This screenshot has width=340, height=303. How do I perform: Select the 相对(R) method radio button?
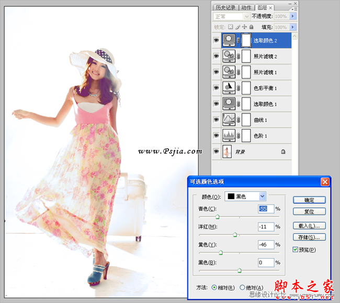[x=214, y=287]
